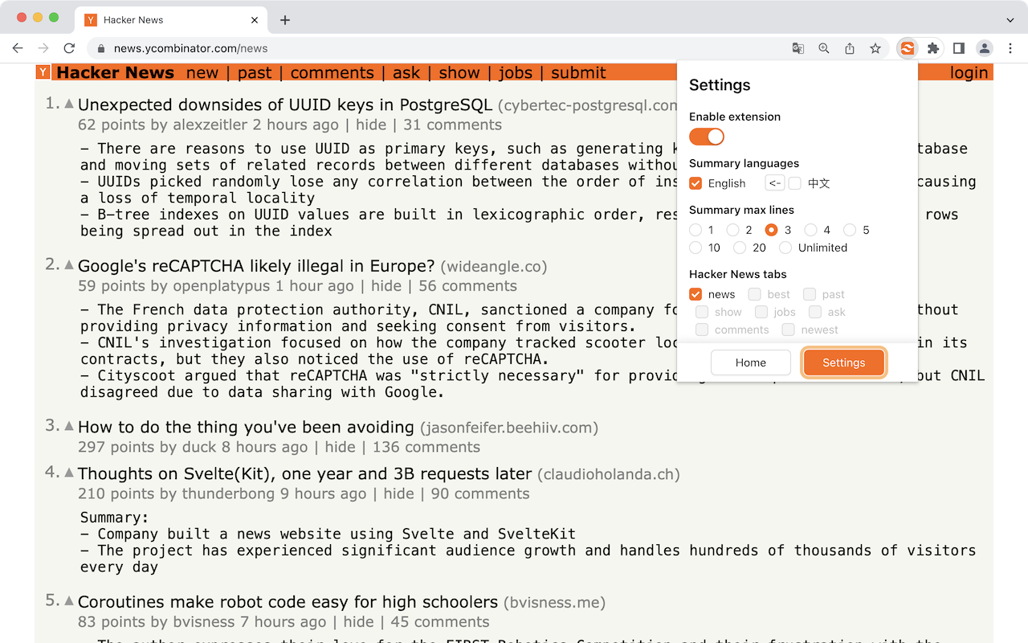Upvote the Google's reCAPTCHA story
The image size is (1028, 643).
pos(69,265)
